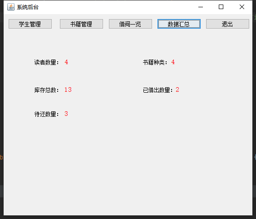Minimize the 系统后台 window
This screenshot has height=219, width=256.
coord(201,7)
